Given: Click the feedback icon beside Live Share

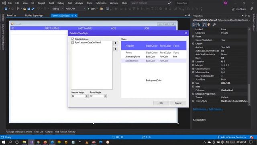Looking at the screenshot, I should point(252,9).
